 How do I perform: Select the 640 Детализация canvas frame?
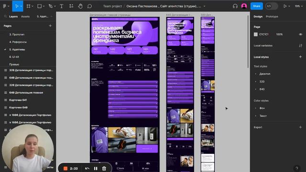(180, 95)
